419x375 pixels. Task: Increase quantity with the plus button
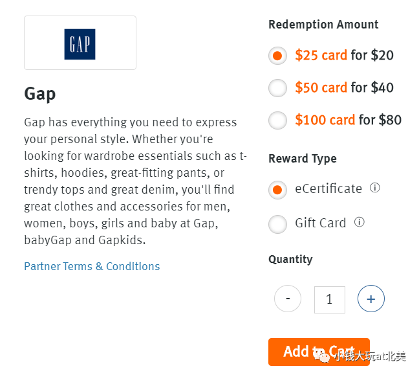pos(371,299)
